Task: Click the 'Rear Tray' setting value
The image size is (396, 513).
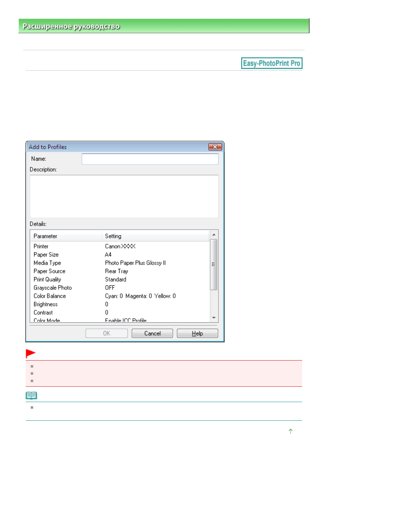Action: 117,271
